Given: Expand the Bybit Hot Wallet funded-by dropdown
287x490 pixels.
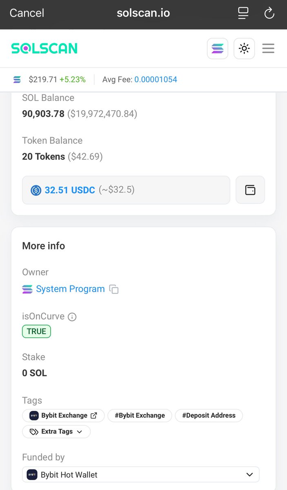Looking at the screenshot, I should click(141, 475).
